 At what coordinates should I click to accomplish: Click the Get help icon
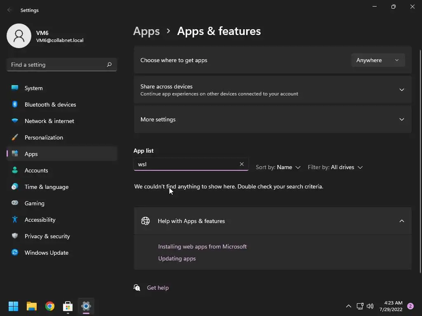click(137, 288)
